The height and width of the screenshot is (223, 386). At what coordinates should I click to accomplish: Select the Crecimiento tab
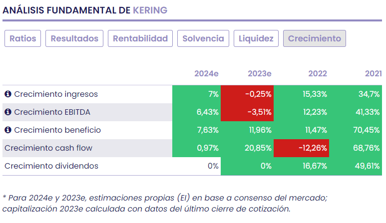pyautogui.click(x=315, y=38)
